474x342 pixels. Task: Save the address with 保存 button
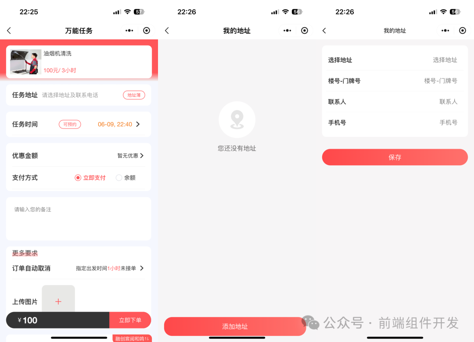(x=395, y=157)
